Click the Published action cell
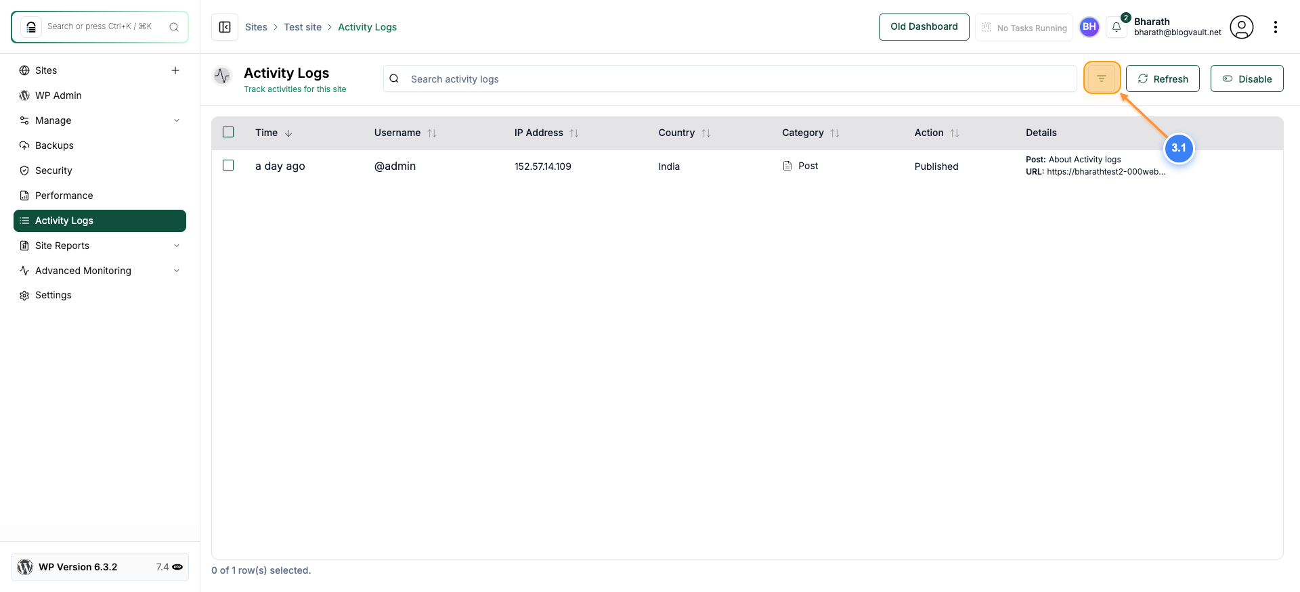Image resolution: width=1300 pixels, height=592 pixels. pyautogui.click(x=936, y=166)
